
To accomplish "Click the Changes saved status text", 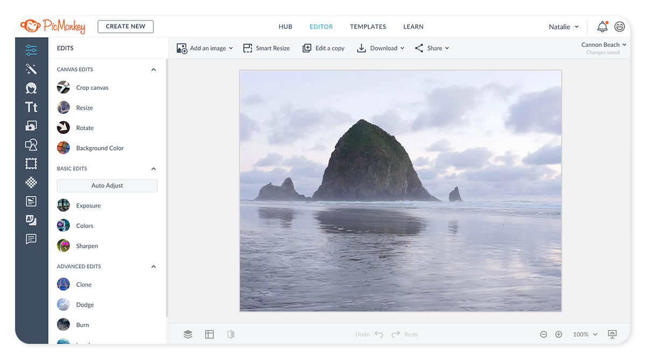I will 602,53.
